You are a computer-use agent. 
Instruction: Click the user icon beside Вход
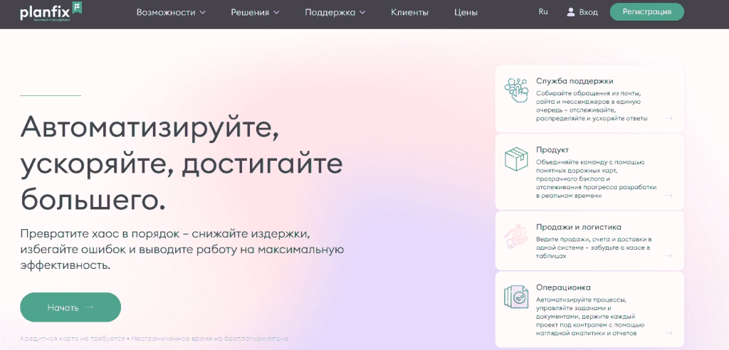(x=570, y=12)
